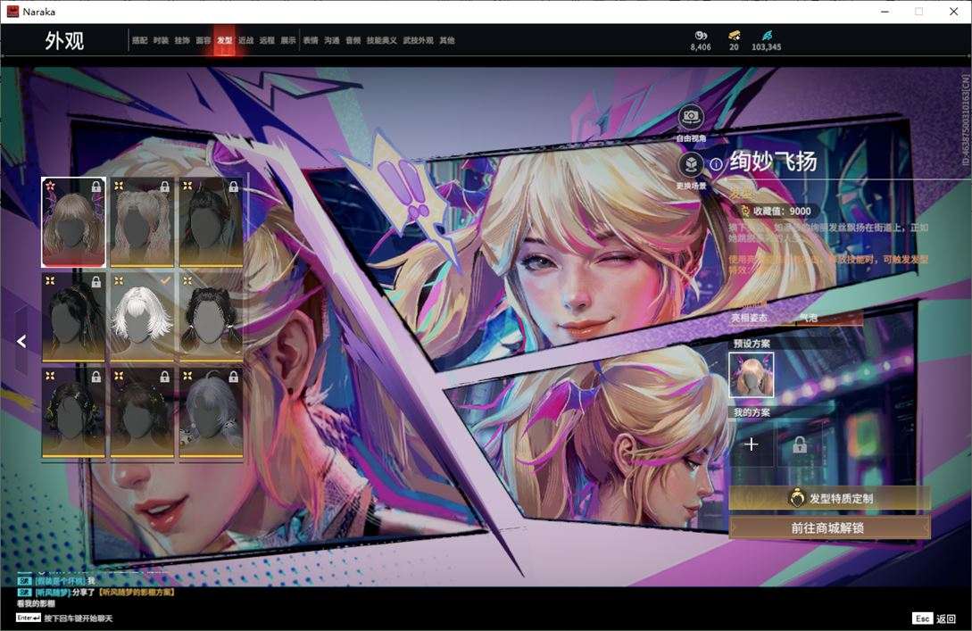Viewport: 972px width, 631px height.
Task: Switch to the 音频 tab
Action: coord(353,40)
